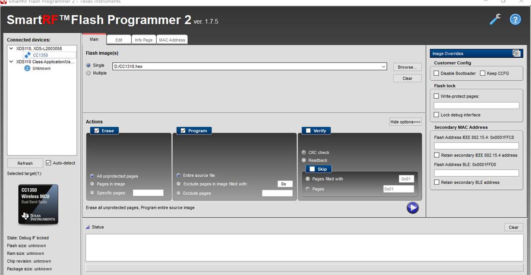
Task: Click the skip Pages 0x01 field
Action: click(398, 189)
